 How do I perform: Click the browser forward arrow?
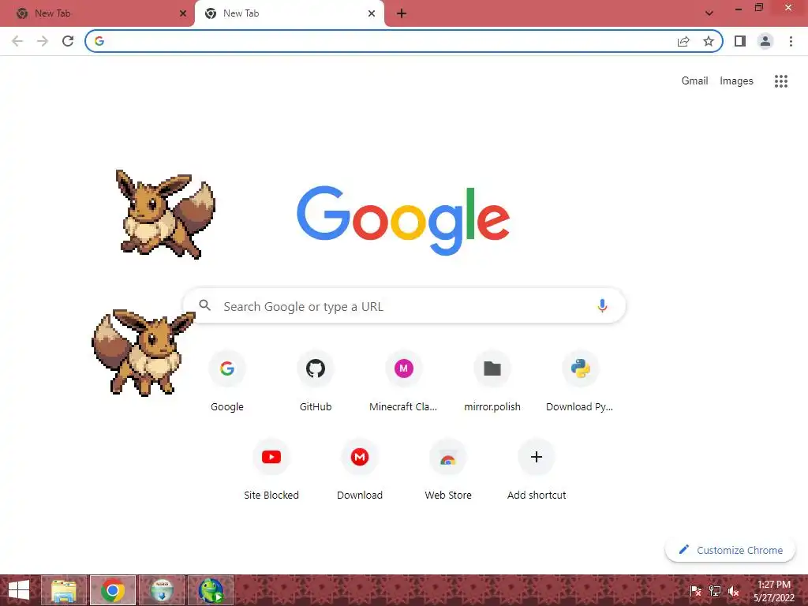43,41
